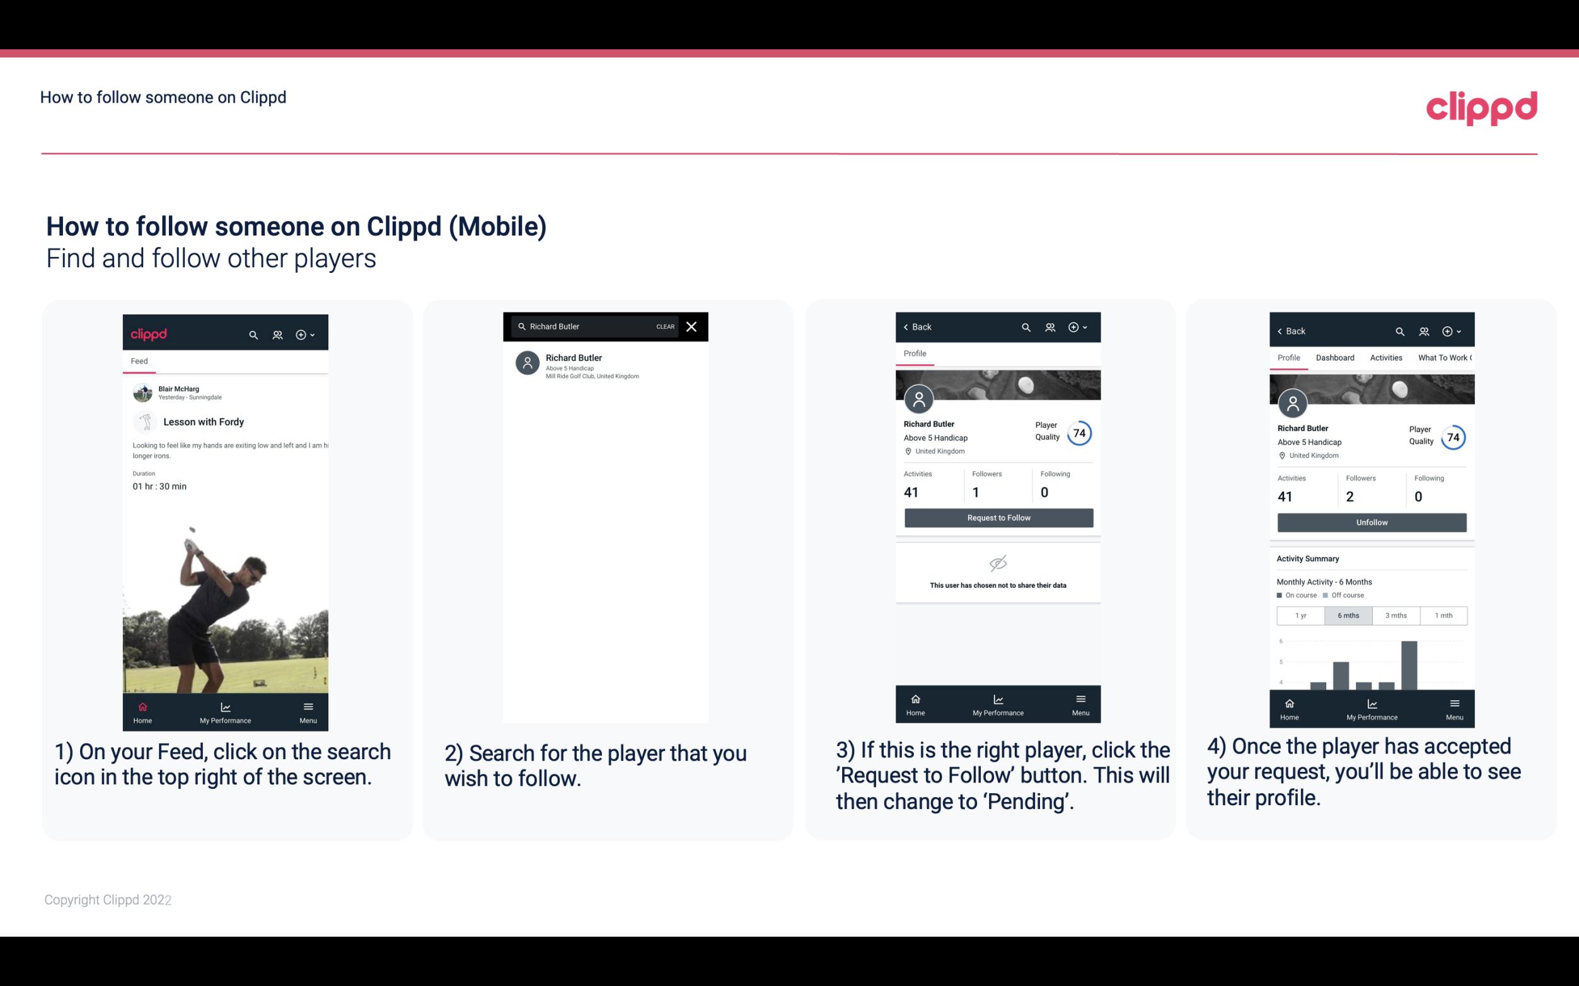This screenshot has height=986, width=1579.
Task: Select the Profile tab on player page
Action: [x=916, y=353]
